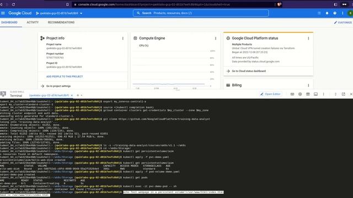Reload the browser page
The width and height of the screenshot is (353, 198).
[x=13, y=4]
